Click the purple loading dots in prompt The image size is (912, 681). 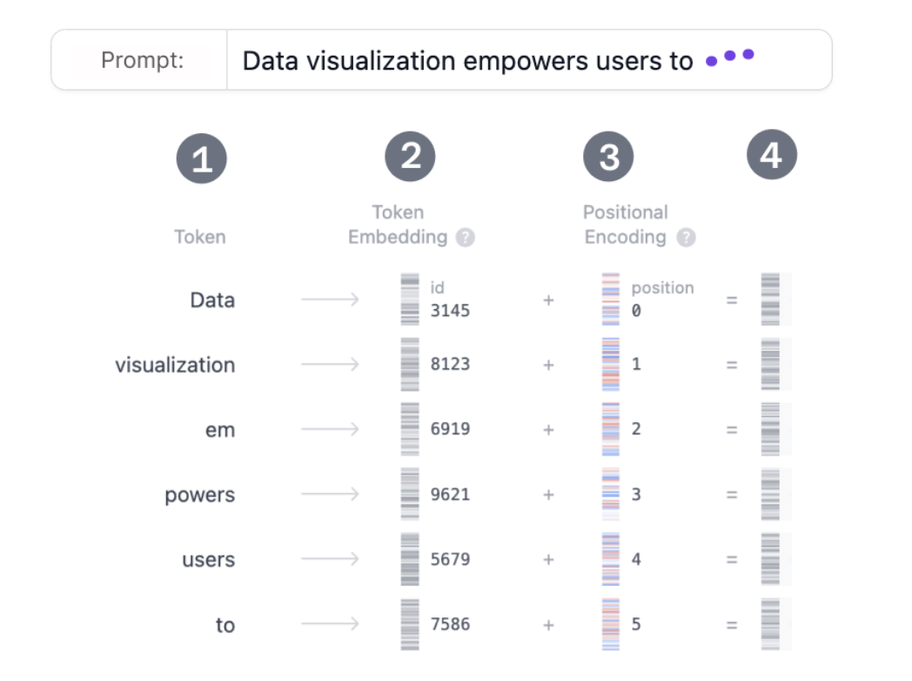(x=729, y=58)
